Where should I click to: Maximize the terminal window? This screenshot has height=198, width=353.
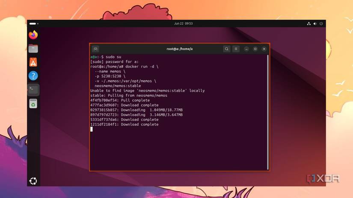tap(255, 49)
